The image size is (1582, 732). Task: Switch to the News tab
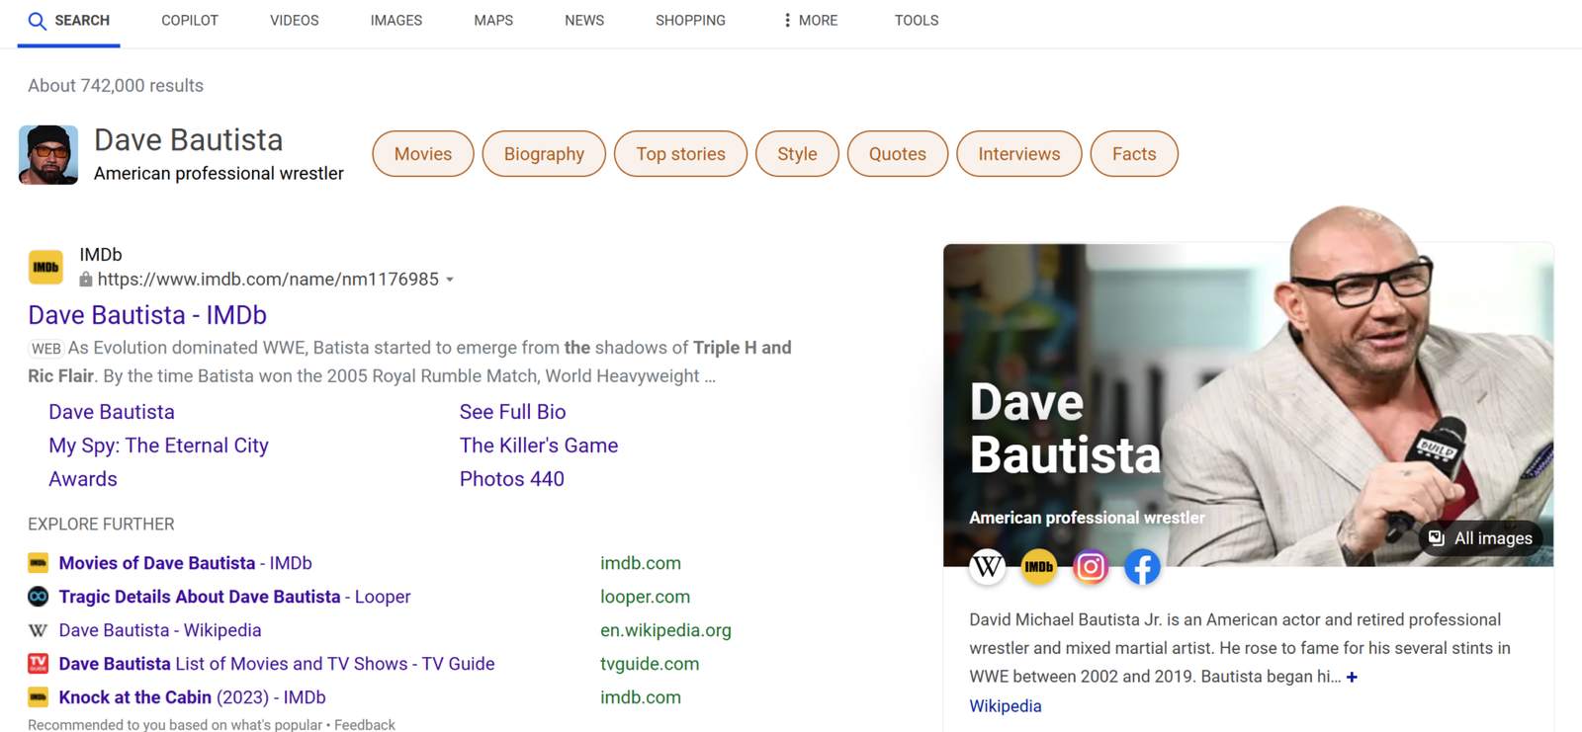(583, 21)
